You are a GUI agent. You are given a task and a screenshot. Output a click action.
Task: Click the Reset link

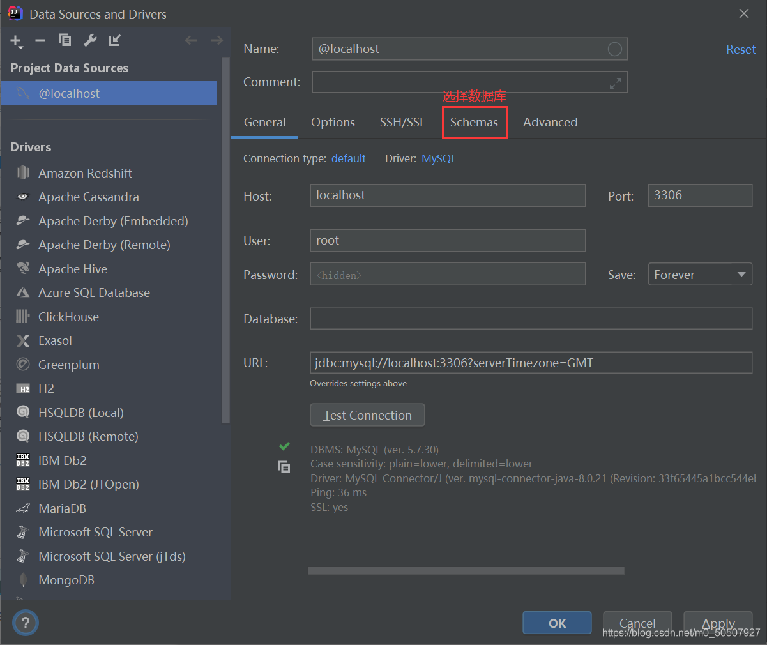tap(740, 49)
